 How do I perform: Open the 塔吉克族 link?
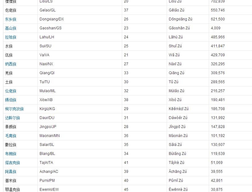click(x=13, y=163)
